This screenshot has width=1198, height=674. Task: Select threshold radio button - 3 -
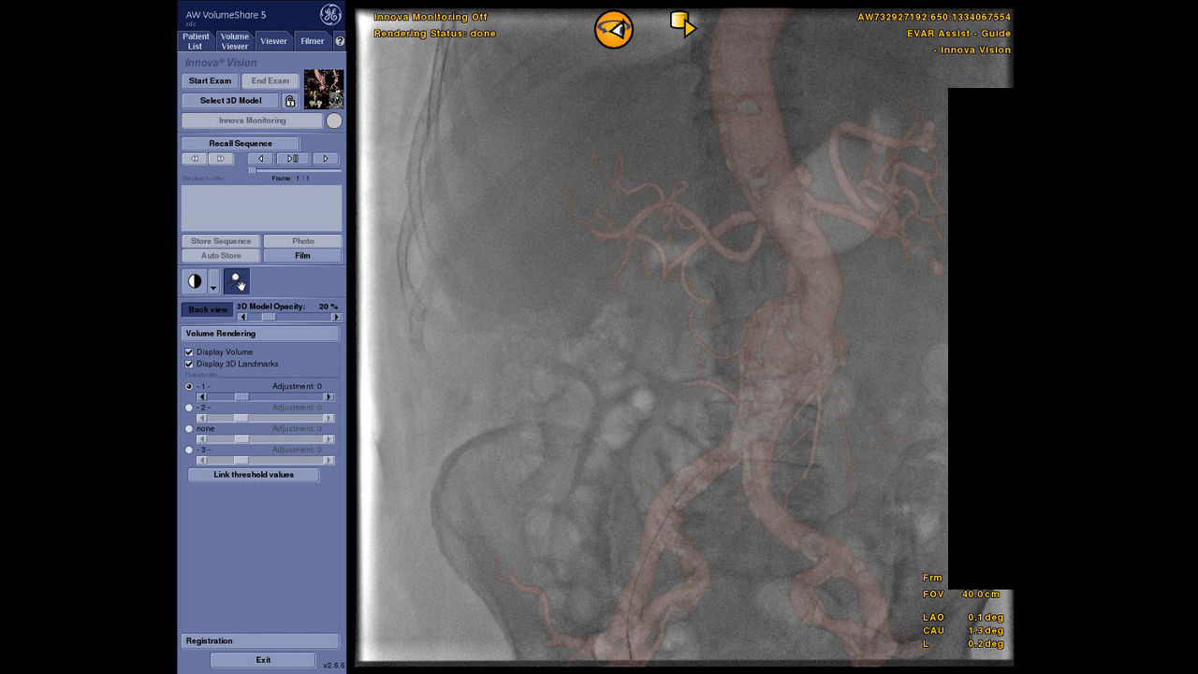click(x=189, y=450)
